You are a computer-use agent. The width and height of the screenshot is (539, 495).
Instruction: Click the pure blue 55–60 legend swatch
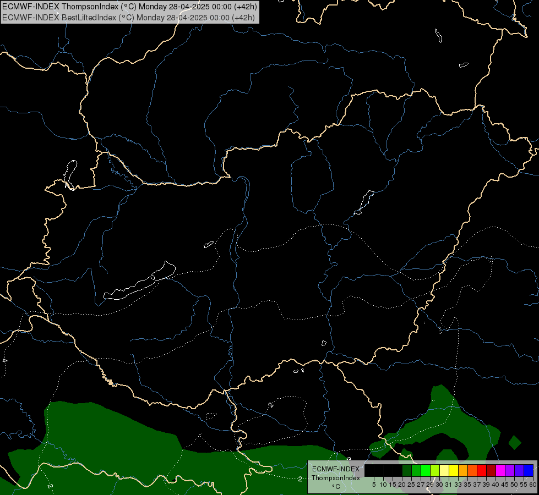pos(529,470)
